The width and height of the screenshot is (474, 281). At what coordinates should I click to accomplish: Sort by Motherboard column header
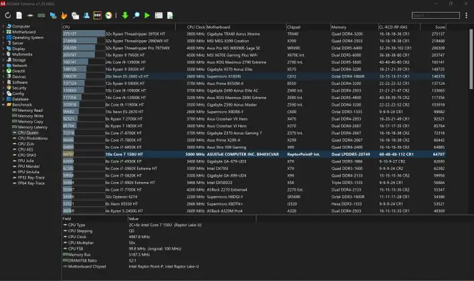246,27
